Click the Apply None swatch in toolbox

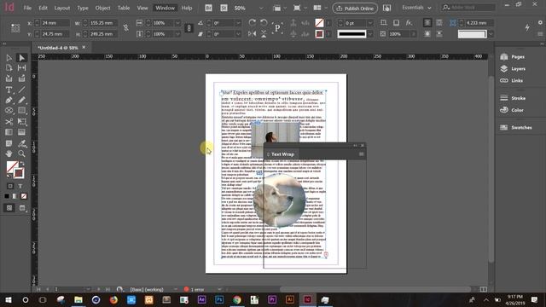(x=24, y=196)
